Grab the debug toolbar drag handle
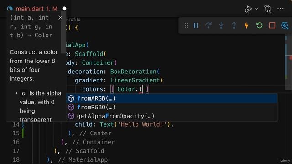The image size is (292, 164). pyautogui.click(x=186, y=26)
